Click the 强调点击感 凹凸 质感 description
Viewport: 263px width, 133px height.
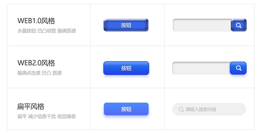pos(39,73)
